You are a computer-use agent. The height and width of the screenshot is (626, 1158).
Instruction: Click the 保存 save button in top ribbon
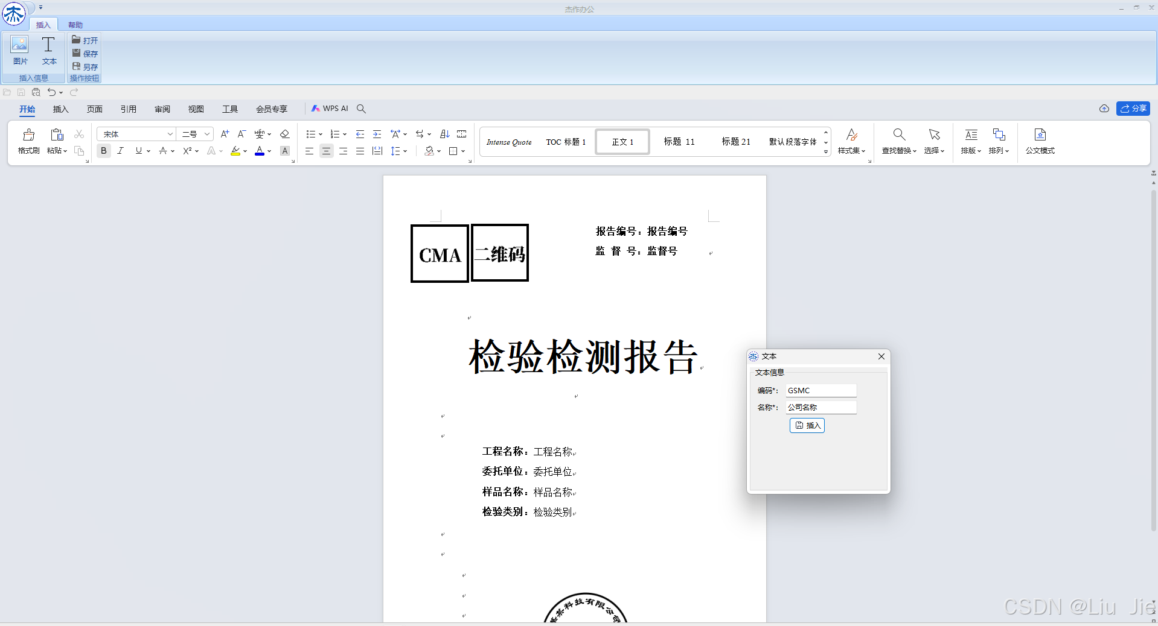point(85,54)
